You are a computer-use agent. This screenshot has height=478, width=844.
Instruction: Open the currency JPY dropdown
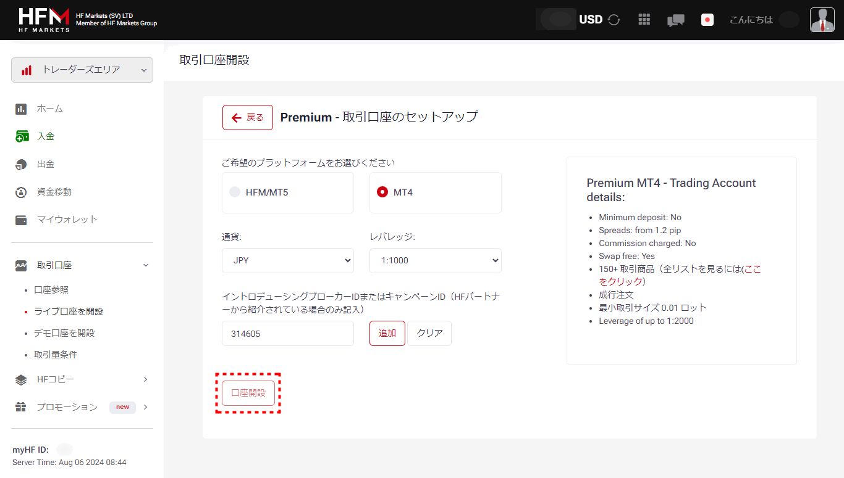[x=288, y=260]
